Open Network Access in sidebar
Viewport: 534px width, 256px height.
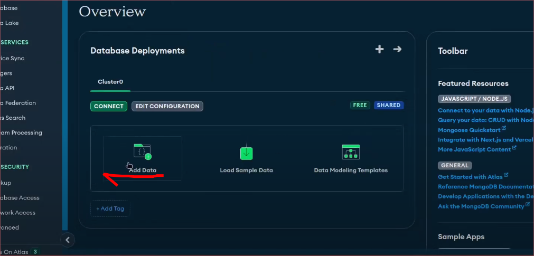tap(18, 212)
